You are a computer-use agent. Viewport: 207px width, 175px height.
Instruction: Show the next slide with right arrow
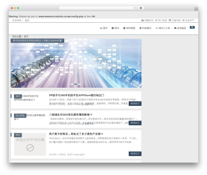(138, 63)
